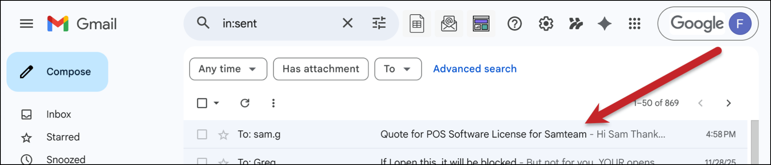771x165 pixels.
Task: Click the Gemini sparkle icon
Action: click(604, 24)
